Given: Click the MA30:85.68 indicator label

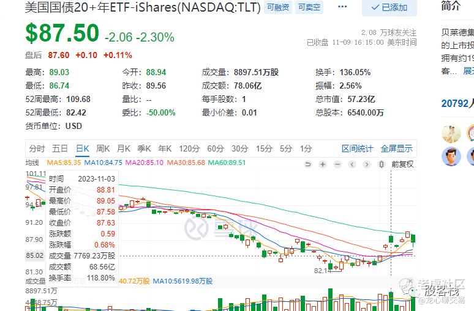Looking at the screenshot, I should [x=186, y=163].
